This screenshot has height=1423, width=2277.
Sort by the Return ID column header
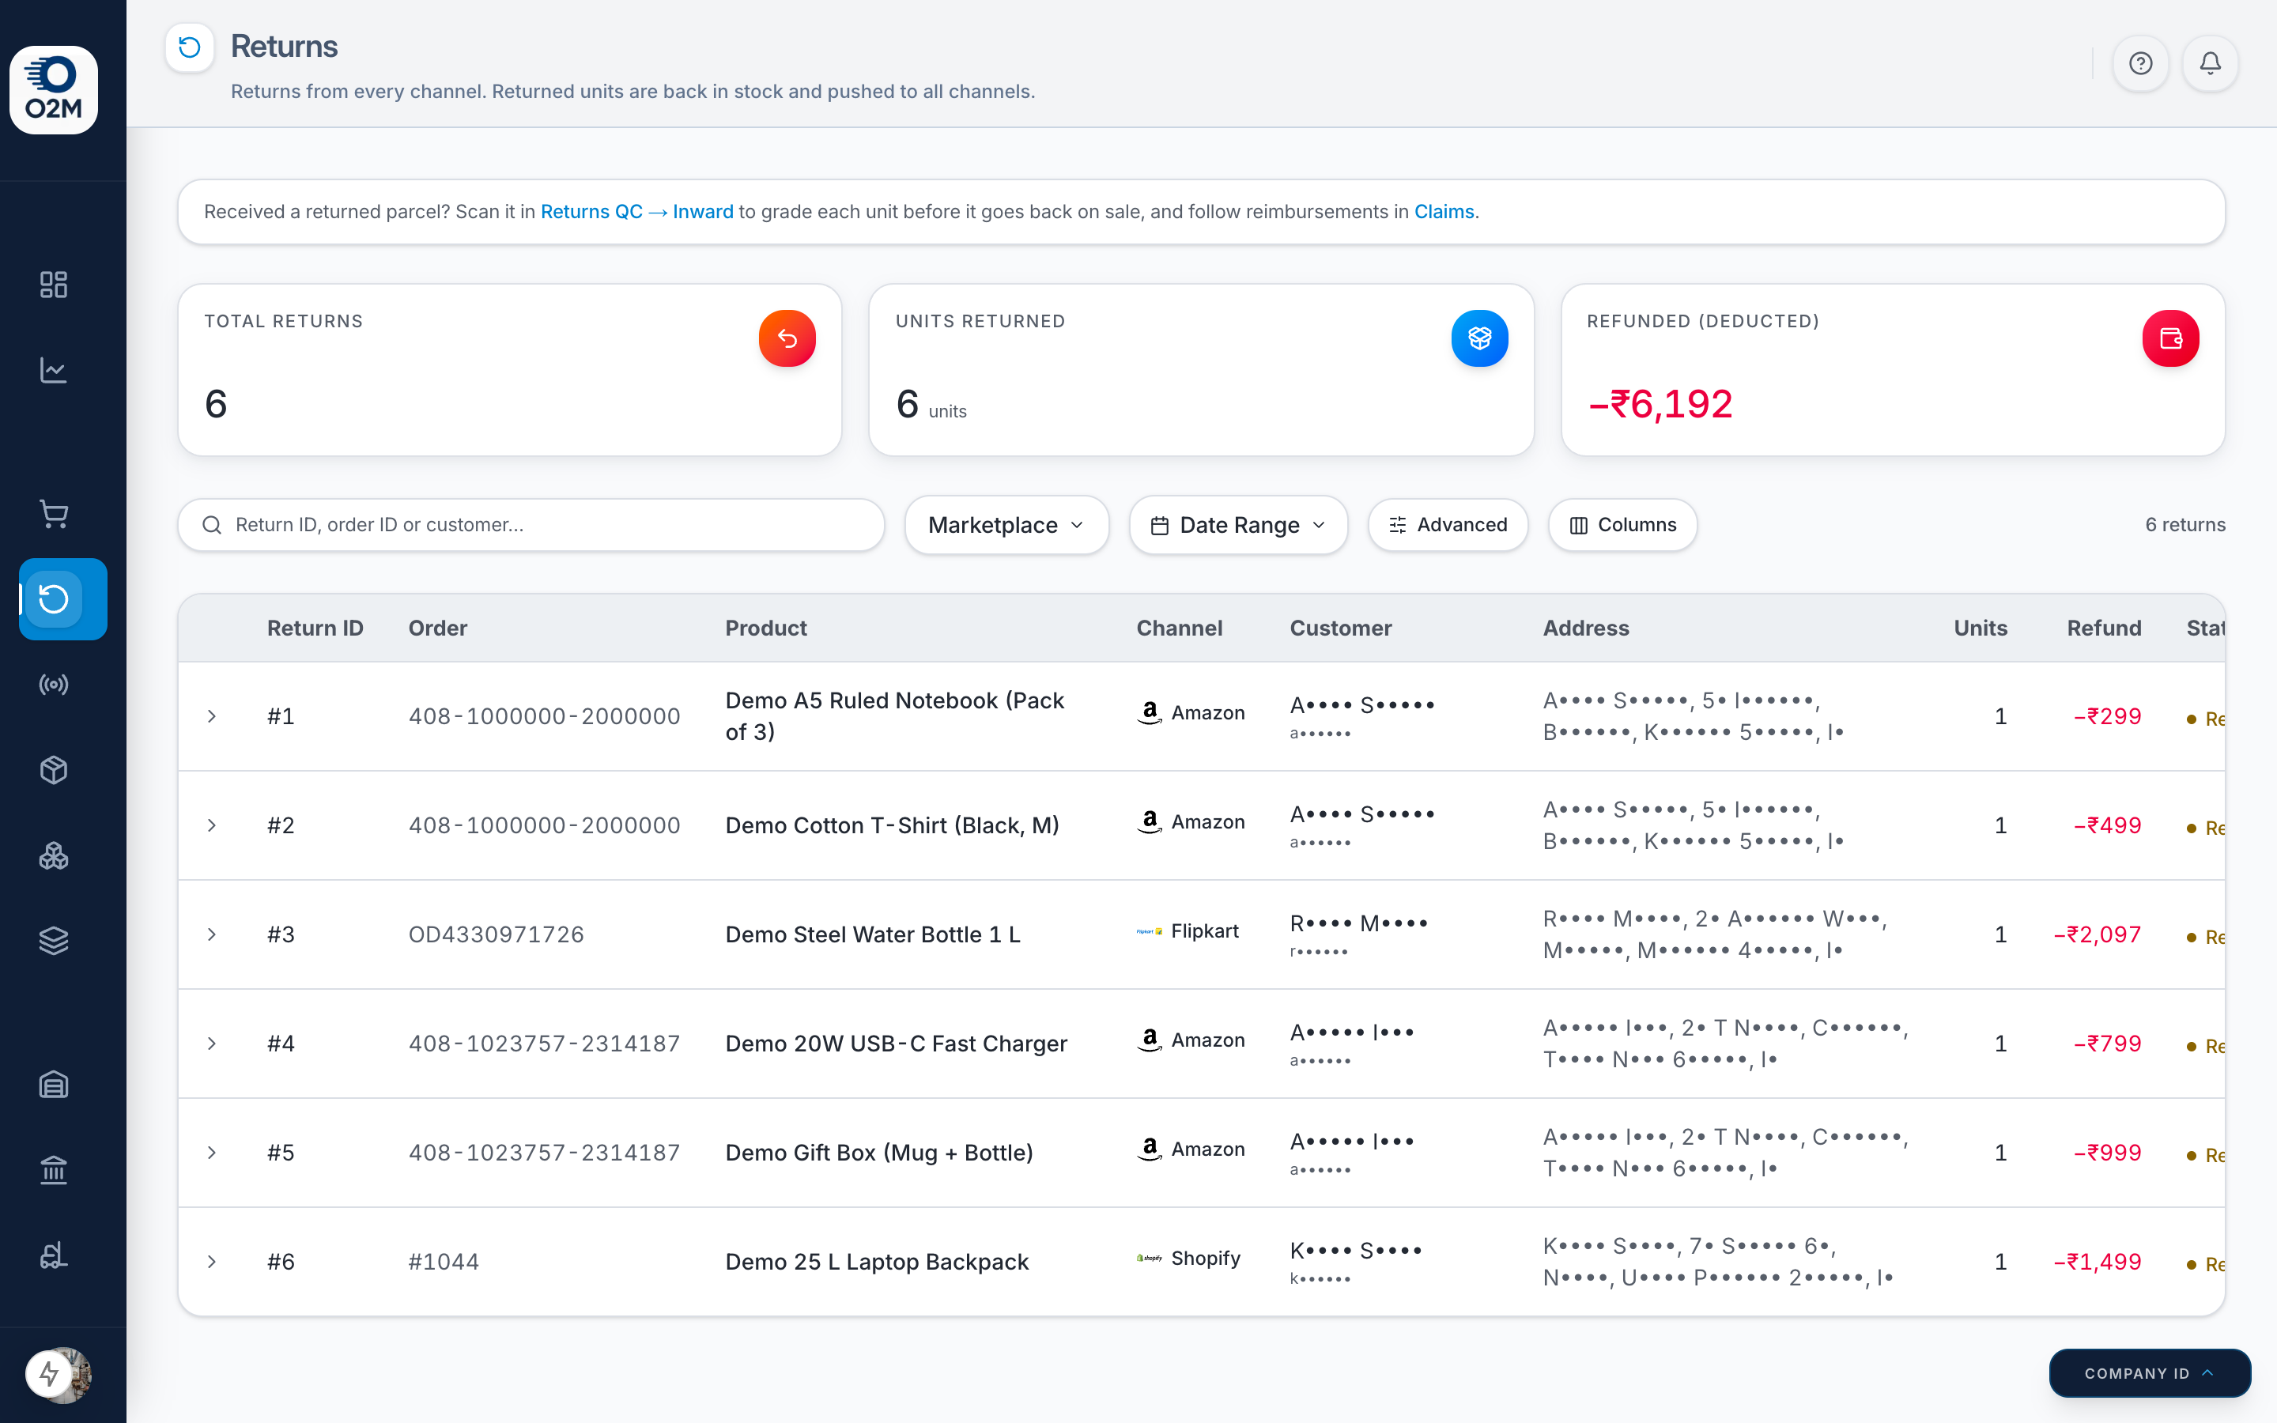click(x=315, y=628)
